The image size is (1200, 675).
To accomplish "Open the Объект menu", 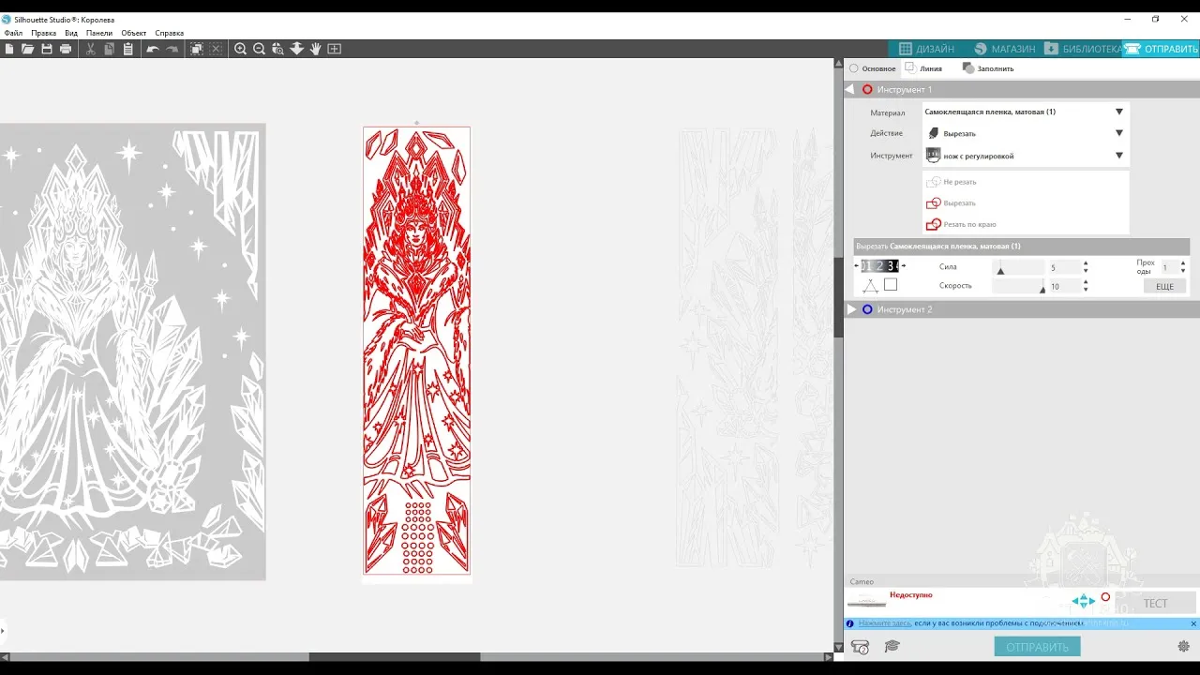I will coord(134,33).
